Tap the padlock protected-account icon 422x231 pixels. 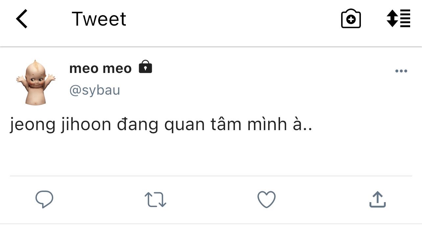(x=145, y=67)
